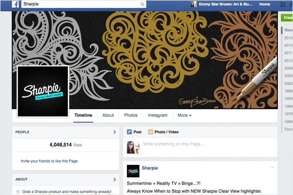Click Invite your friends to like this Page
This screenshot has height=195, width=293.
[49, 161]
